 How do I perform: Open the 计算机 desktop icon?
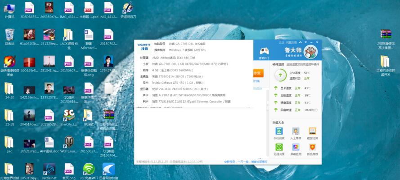pyautogui.click(x=9, y=10)
